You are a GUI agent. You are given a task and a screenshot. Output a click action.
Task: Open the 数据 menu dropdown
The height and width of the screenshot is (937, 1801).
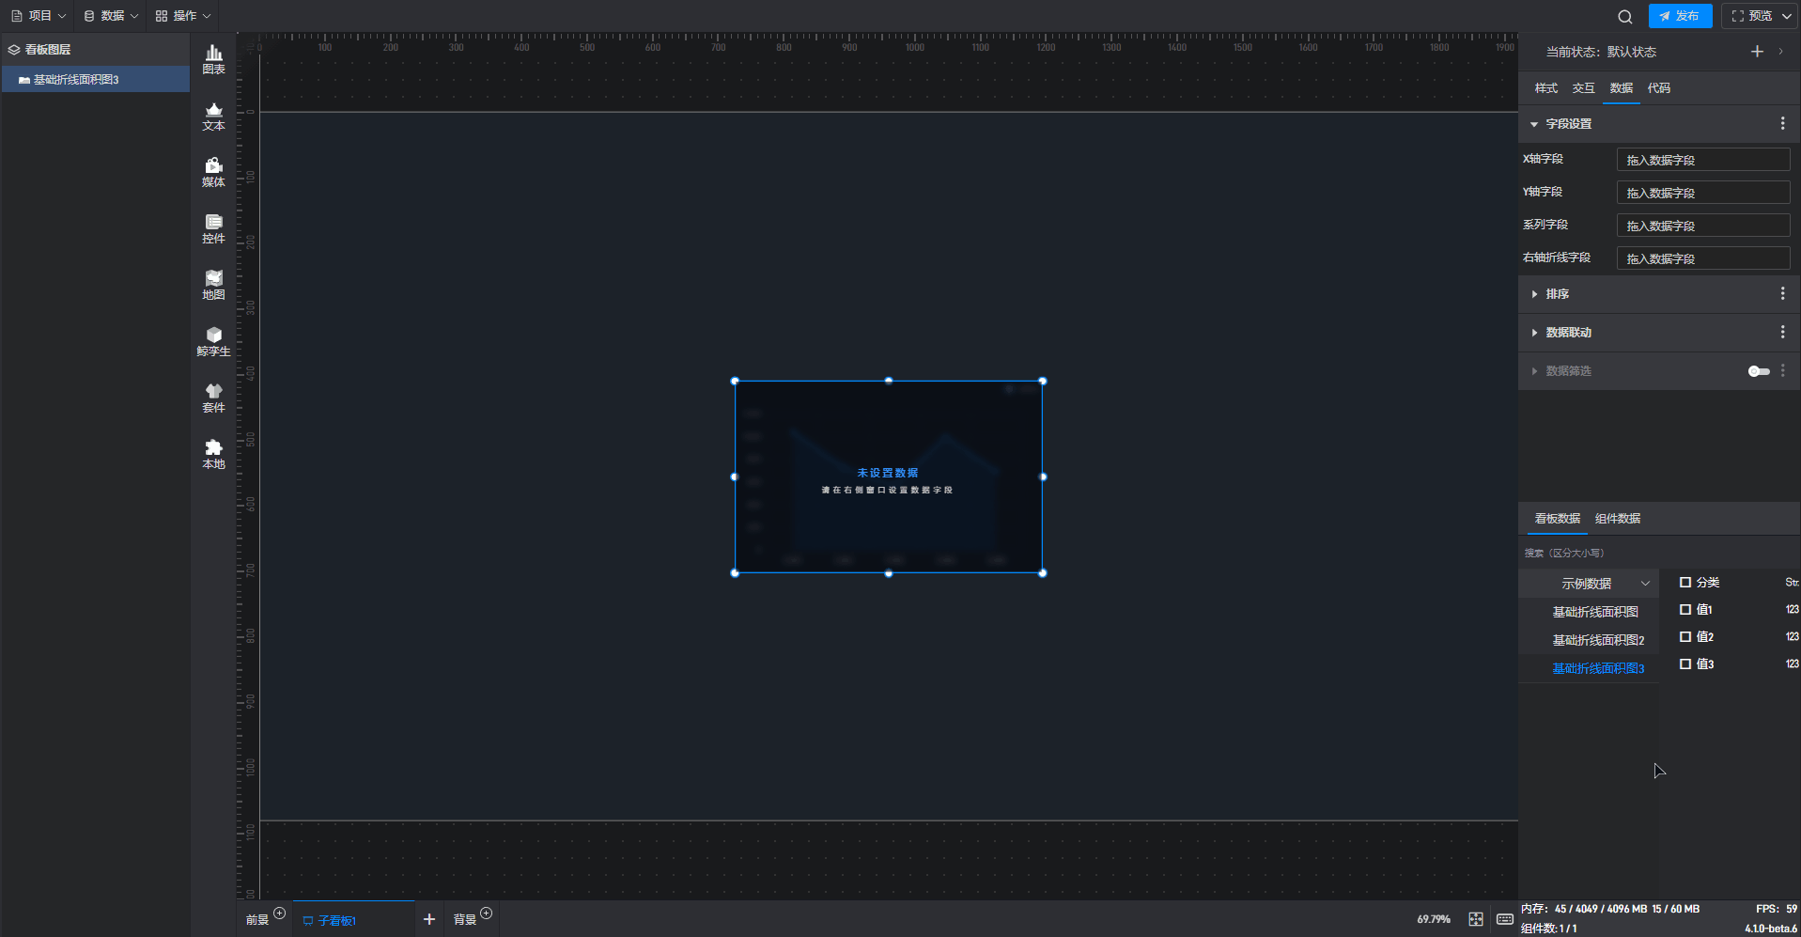tap(111, 16)
